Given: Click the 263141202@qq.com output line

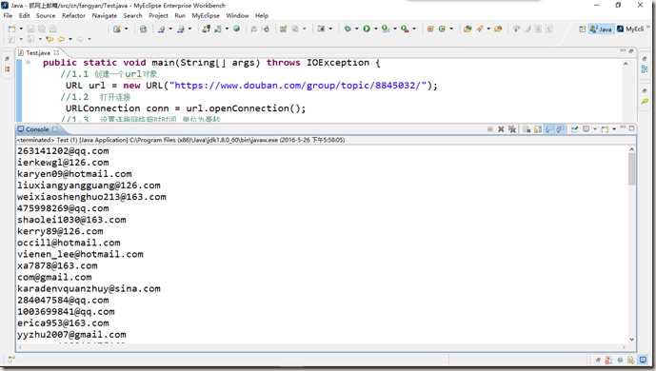Looking at the screenshot, I should click(63, 151).
